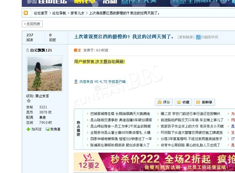The image size is (235, 173).
Task: Click the 评分 thumbs-up button
Action: pos(164,102)
